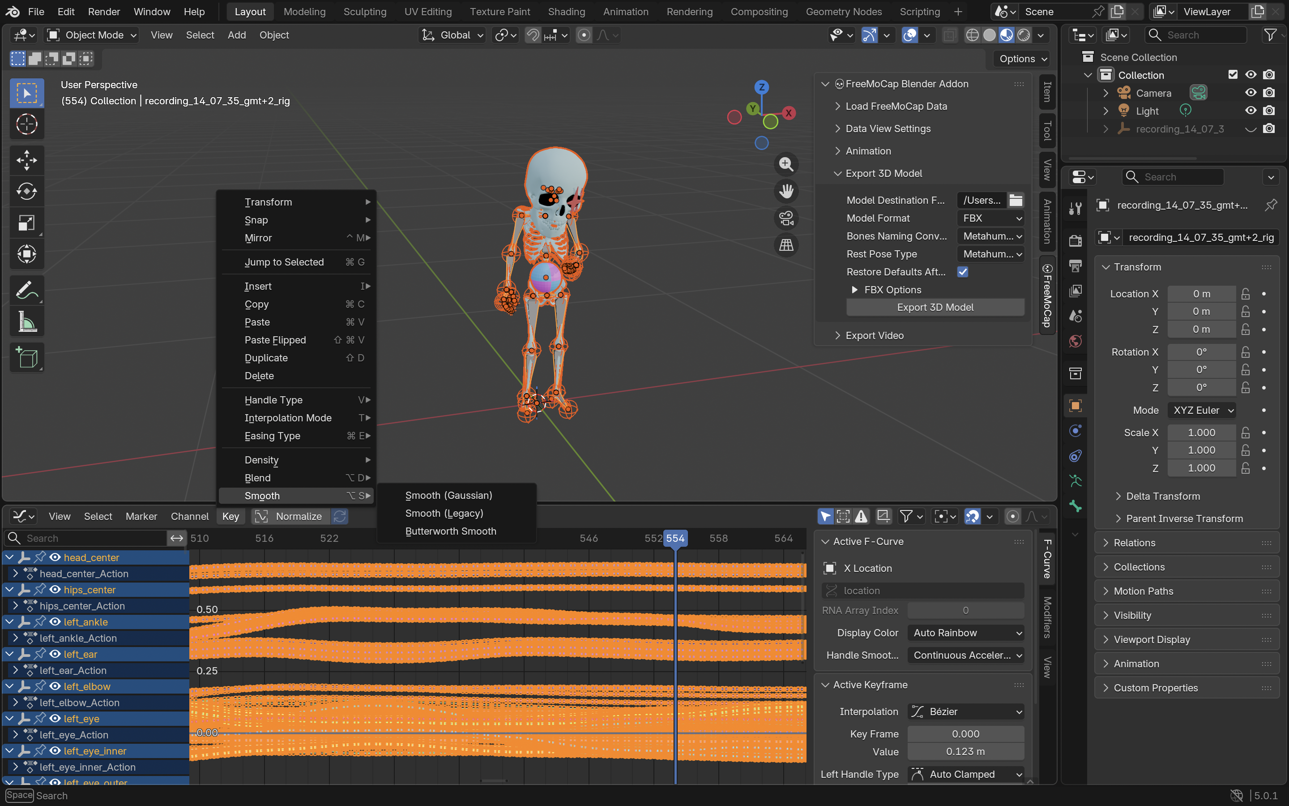Activate the Rotate tool
The width and height of the screenshot is (1289, 806).
point(27,191)
